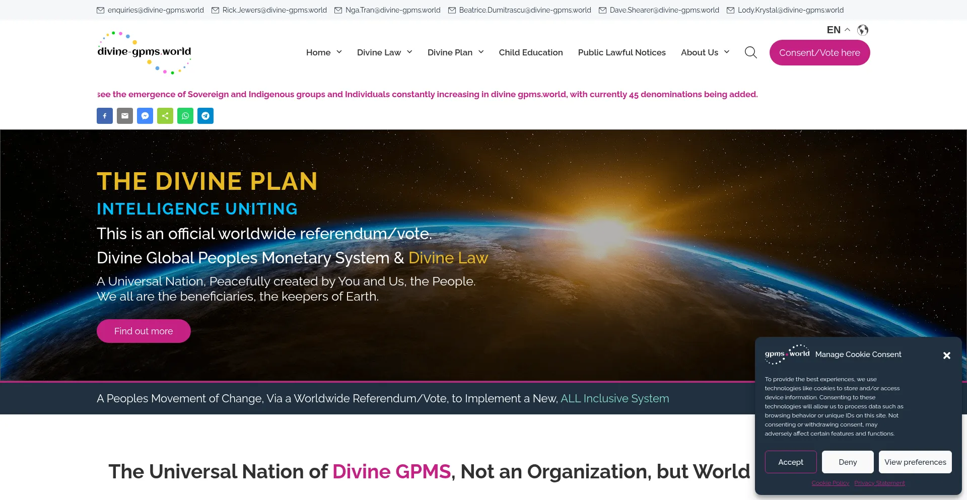Expand the About Us menu chevron
Image resolution: width=967 pixels, height=500 pixels.
727,52
